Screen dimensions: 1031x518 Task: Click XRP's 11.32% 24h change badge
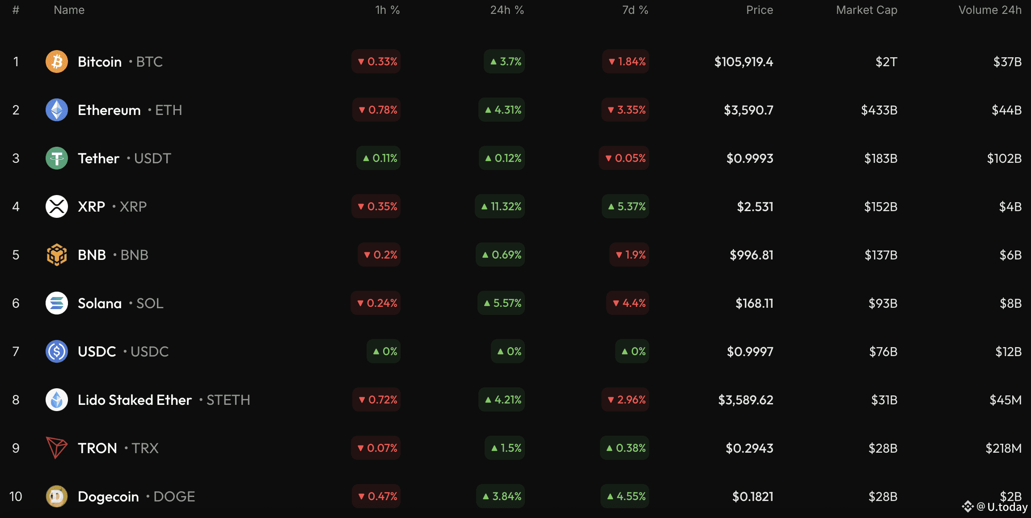tap(500, 207)
